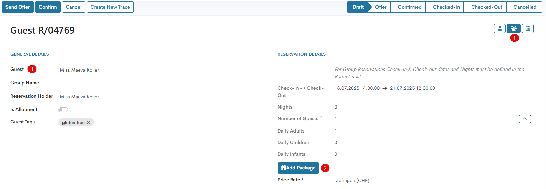Select the Checked-In status stage
The height and width of the screenshot is (189, 546).
point(446,7)
